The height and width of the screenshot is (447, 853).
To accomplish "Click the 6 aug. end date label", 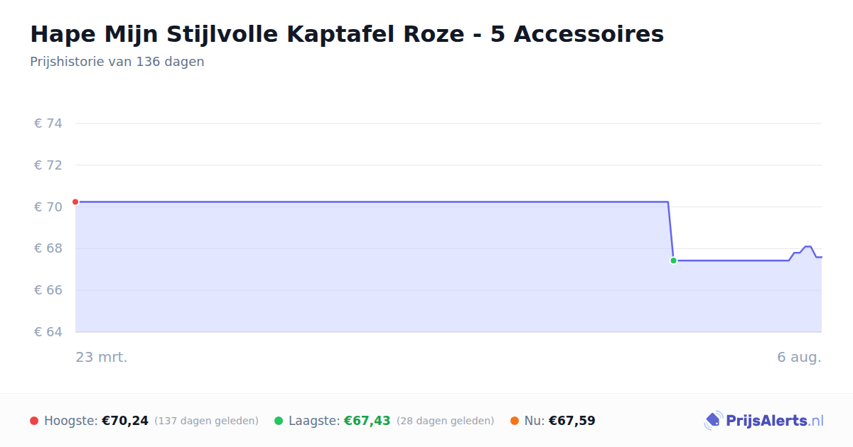I will tap(799, 357).
